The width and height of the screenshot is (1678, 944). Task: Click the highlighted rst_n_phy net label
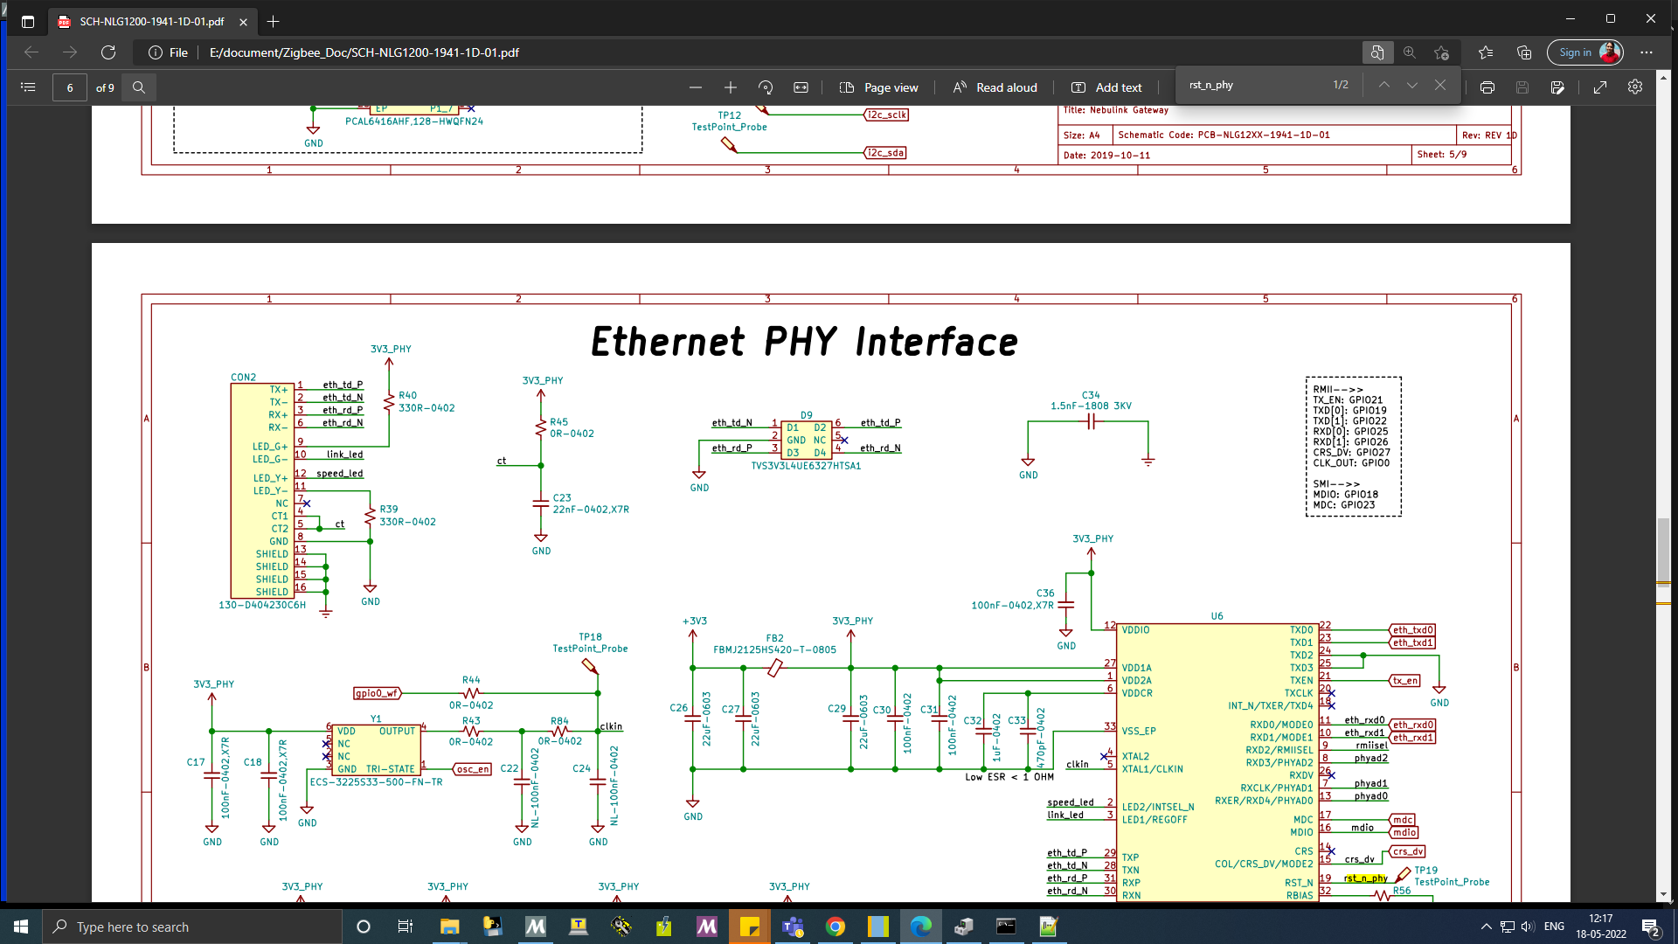pyautogui.click(x=1366, y=878)
